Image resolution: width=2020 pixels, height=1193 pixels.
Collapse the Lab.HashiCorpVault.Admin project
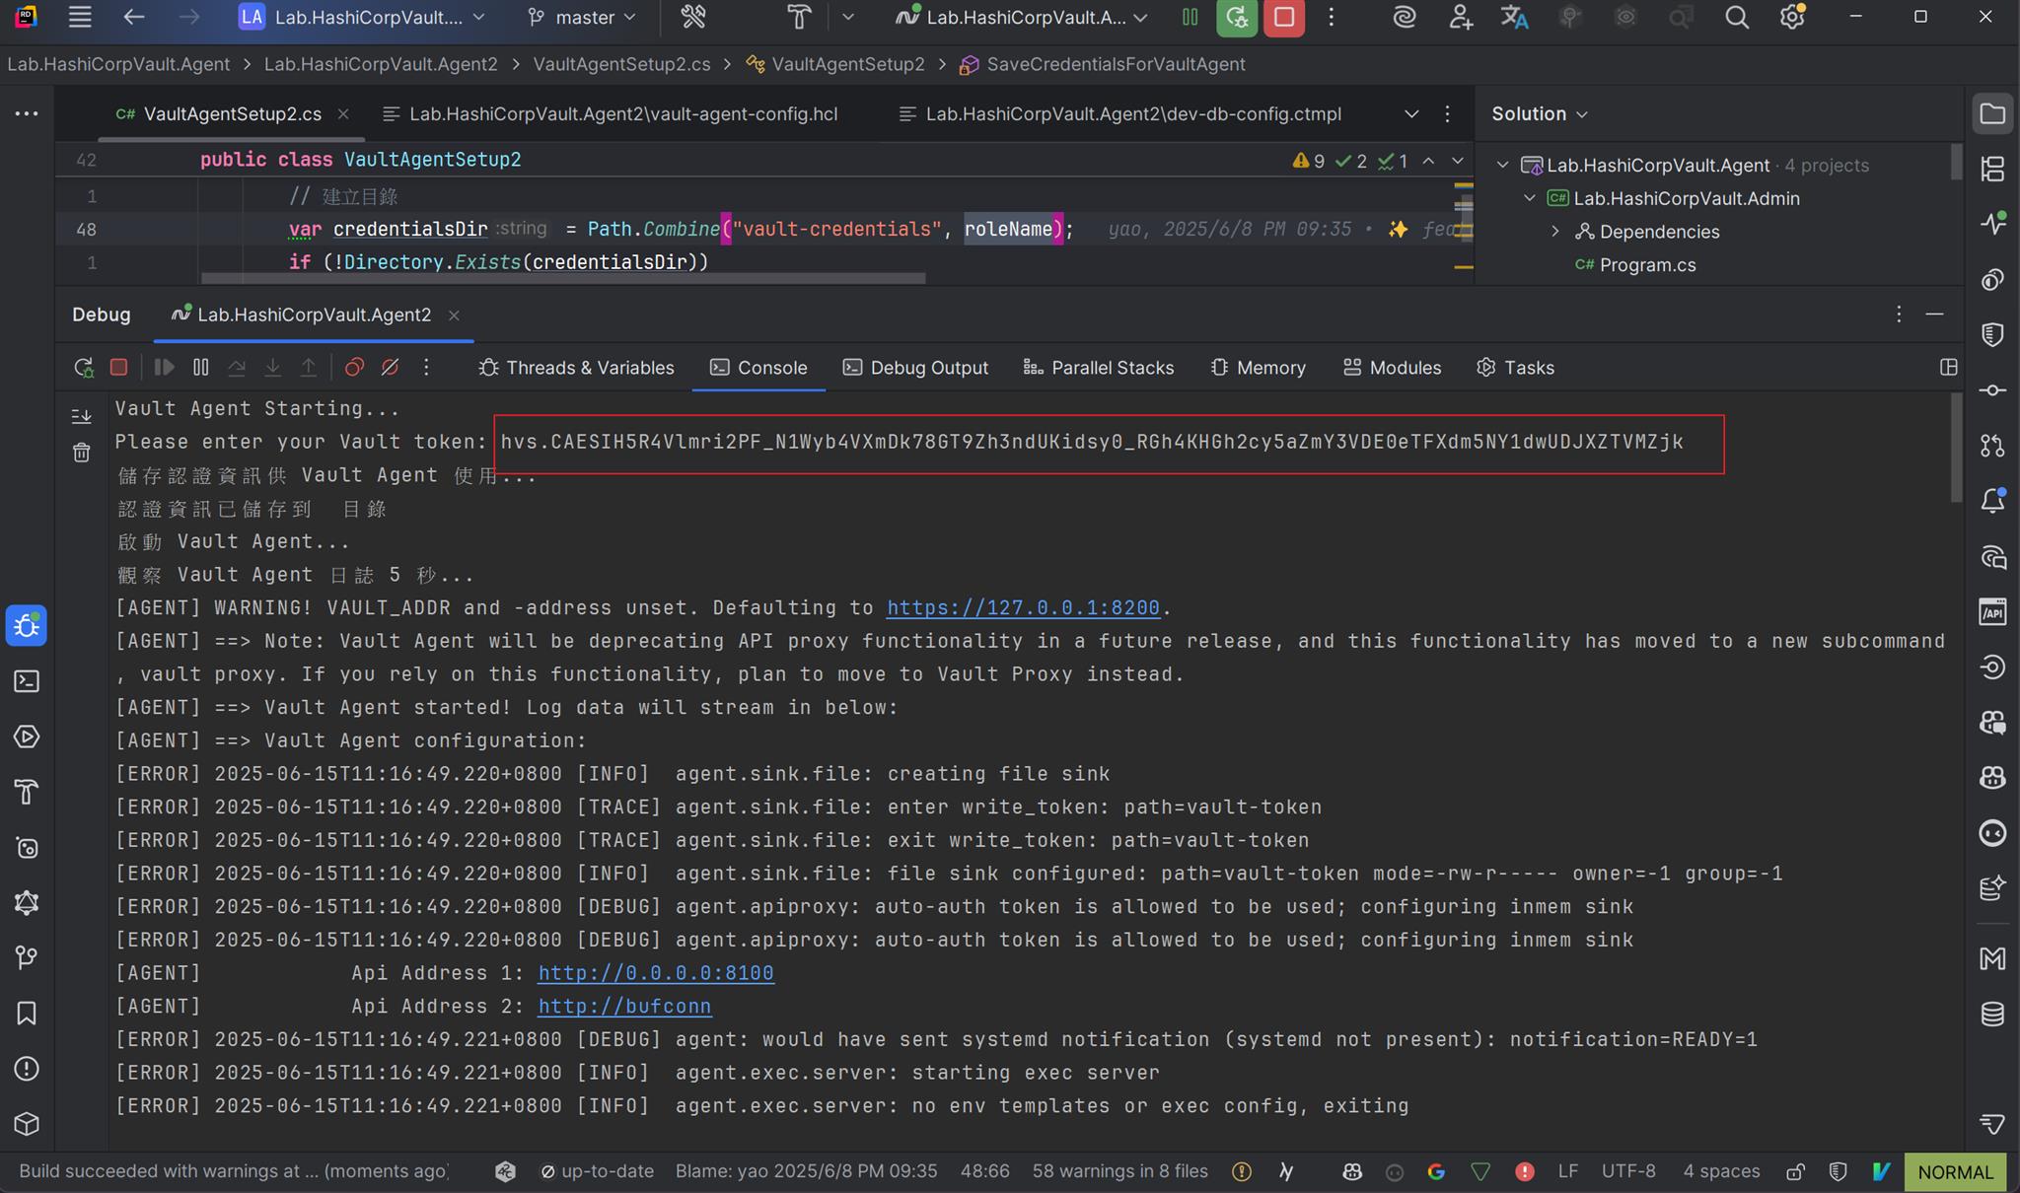(1530, 198)
